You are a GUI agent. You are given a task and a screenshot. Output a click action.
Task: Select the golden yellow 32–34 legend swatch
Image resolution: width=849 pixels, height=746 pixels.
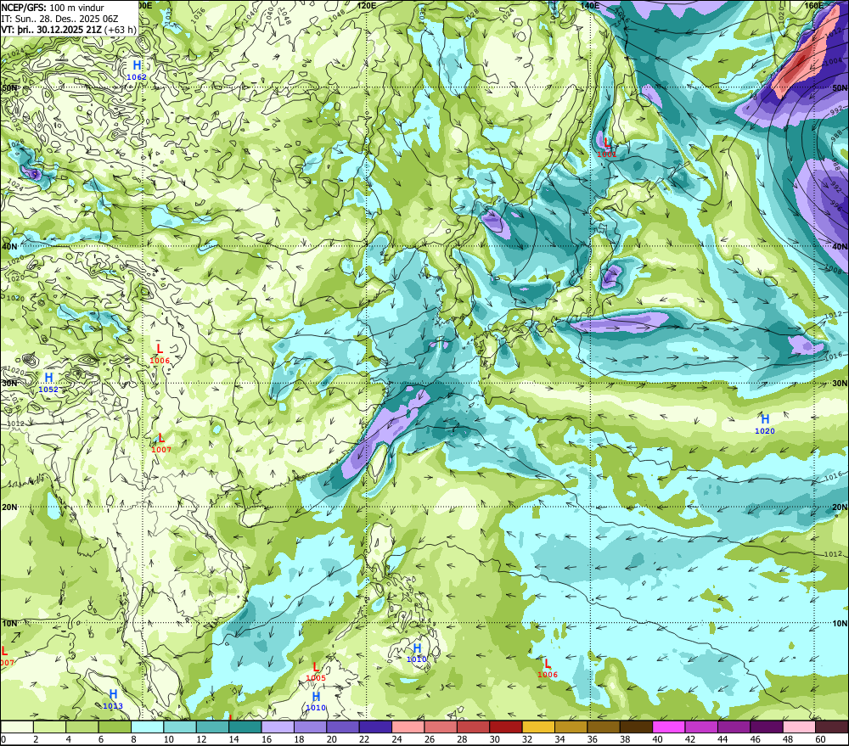(538, 726)
